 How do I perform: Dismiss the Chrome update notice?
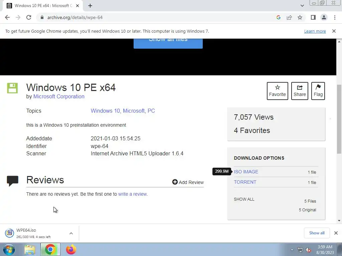pyautogui.click(x=334, y=31)
